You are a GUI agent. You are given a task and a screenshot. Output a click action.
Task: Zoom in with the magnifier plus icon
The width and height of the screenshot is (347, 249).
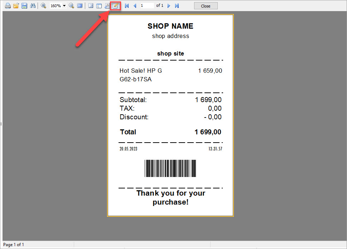point(44,6)
